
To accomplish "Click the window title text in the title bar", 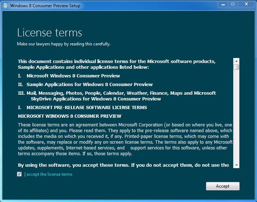I will pos(45,6).
